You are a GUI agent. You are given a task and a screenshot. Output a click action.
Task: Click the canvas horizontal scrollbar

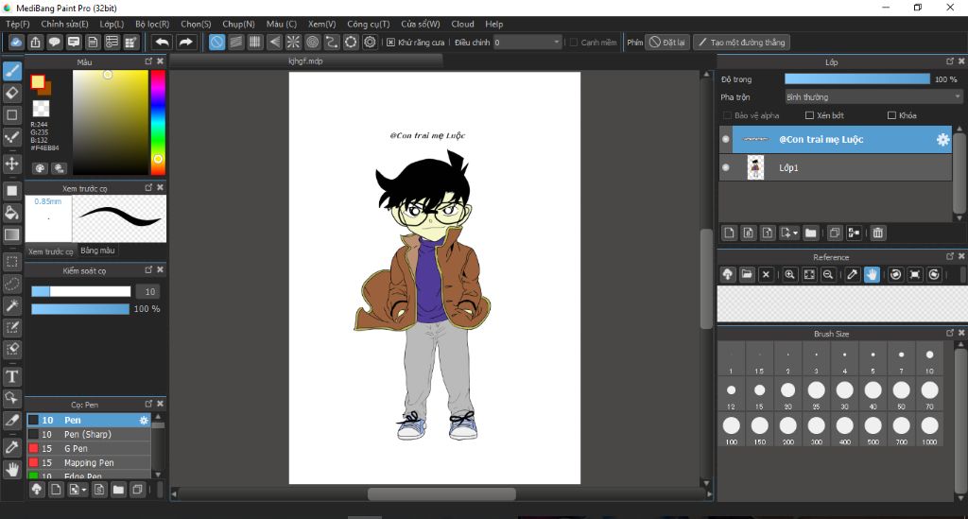tap(441, 494)
